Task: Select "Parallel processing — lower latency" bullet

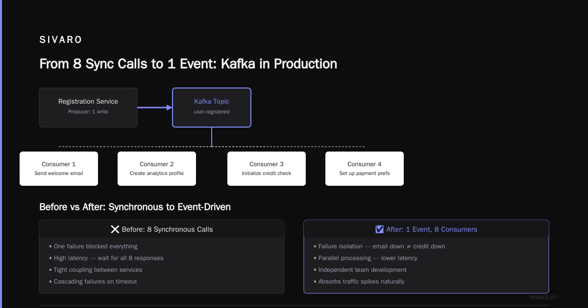Action: coord(366,258)
